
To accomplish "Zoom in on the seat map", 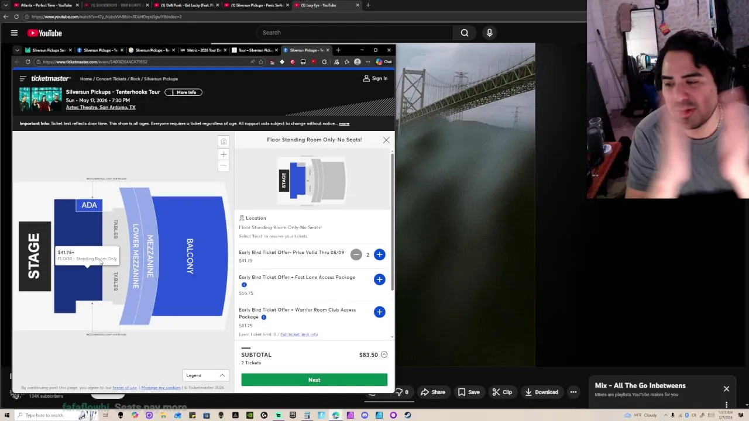I will coord(224,154).
